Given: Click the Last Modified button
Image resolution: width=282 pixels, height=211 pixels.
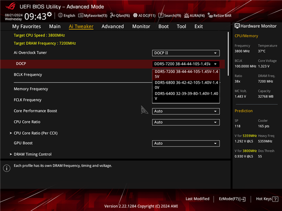Looking at the screenshot, I should pos(197,199).
